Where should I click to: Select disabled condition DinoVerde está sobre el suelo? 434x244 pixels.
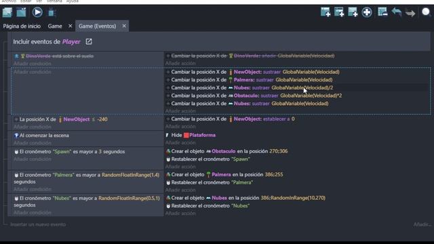[x=54, y=56]
